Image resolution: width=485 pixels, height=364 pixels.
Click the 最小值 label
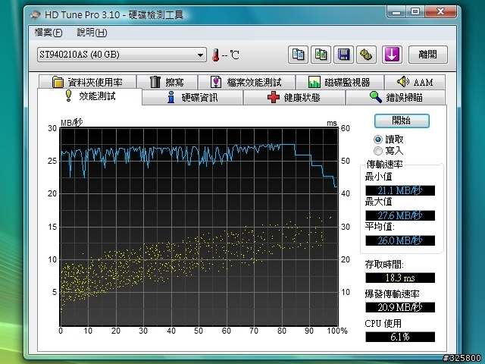coord(379,177)
